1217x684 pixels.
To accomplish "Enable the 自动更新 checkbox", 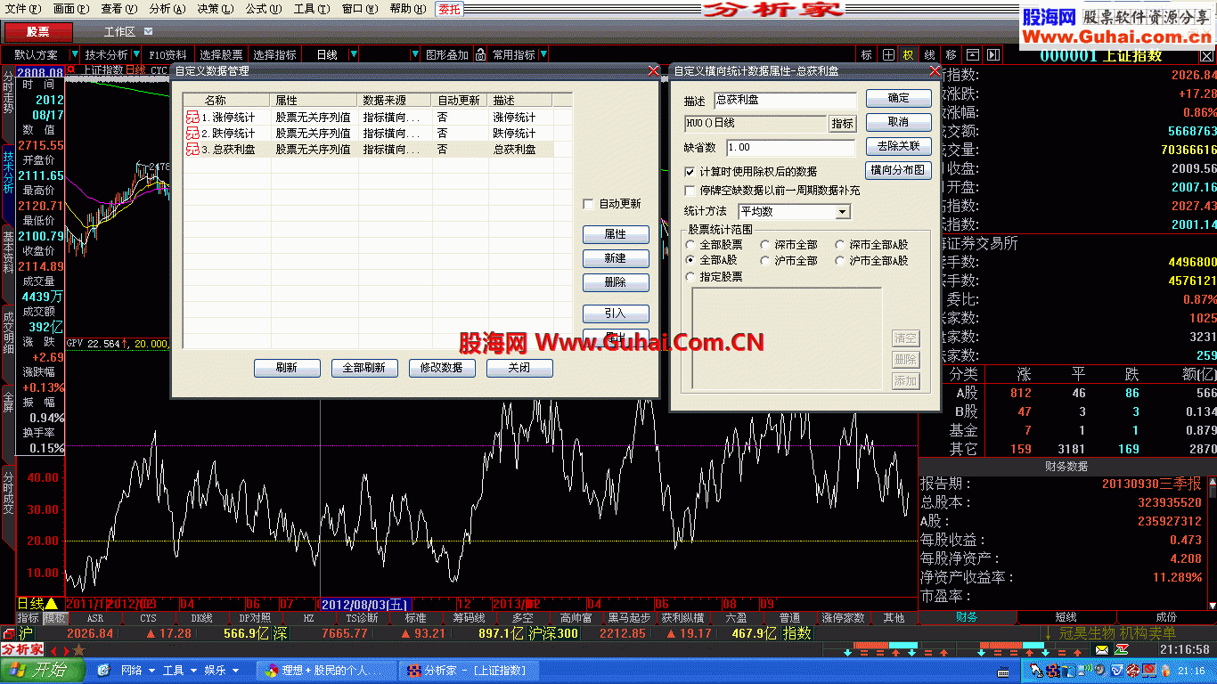I will [x=588, y=204].
